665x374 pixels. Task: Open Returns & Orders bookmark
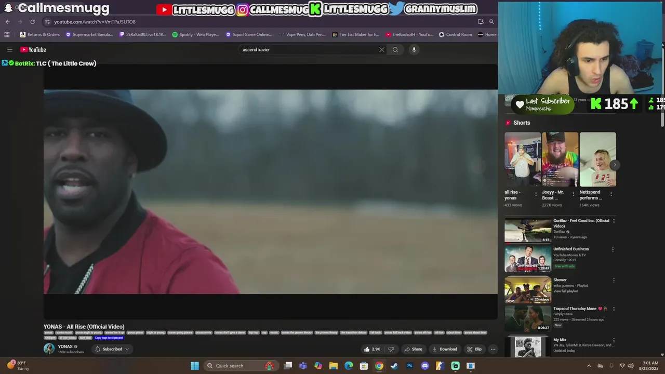(40, 35)
